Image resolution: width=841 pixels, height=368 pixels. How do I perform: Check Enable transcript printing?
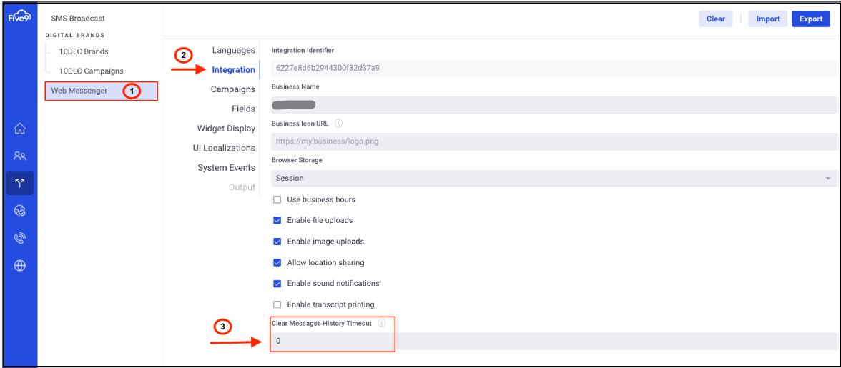[x=277, y=304]
